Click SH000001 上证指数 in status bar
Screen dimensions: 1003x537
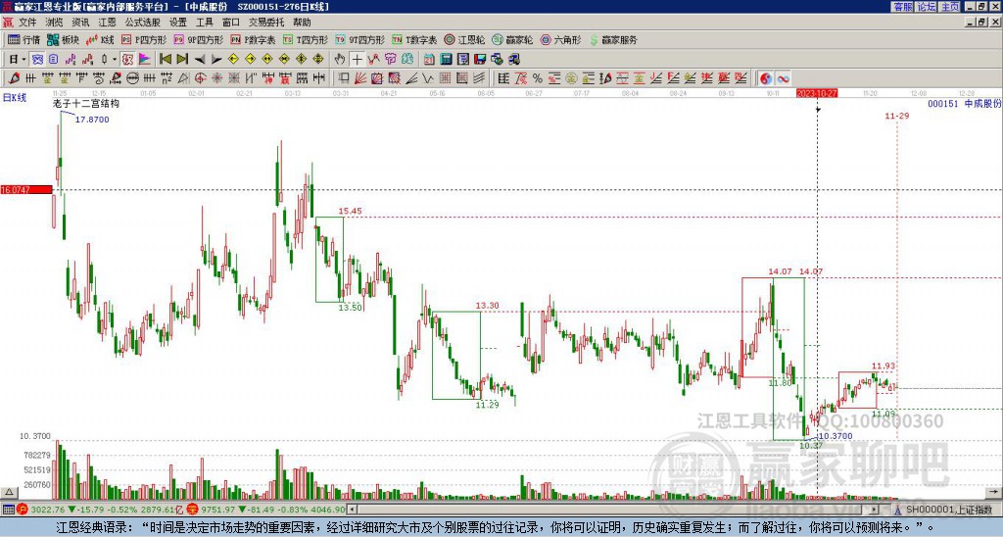pos(948,510)
